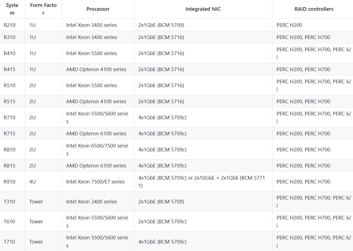353x251 pixels.
Task: Select the Tower cell in the T310 row
Action: 43,201
